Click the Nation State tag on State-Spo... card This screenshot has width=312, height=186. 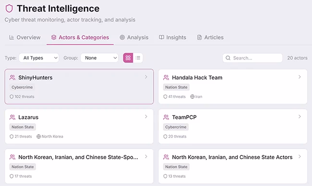coord(23,167)
